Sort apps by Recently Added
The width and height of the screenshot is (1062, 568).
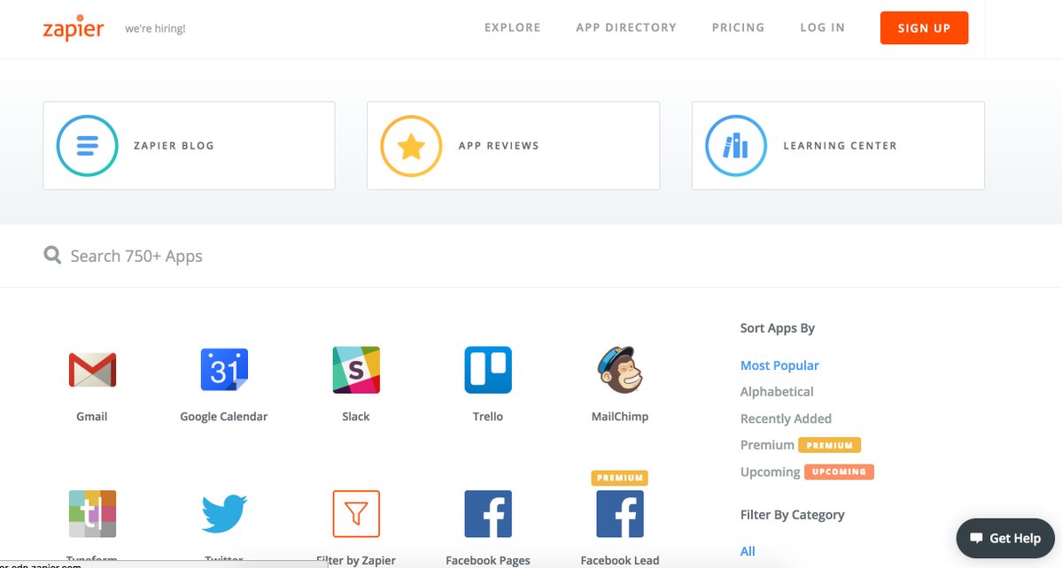click(x=786, y=418)
